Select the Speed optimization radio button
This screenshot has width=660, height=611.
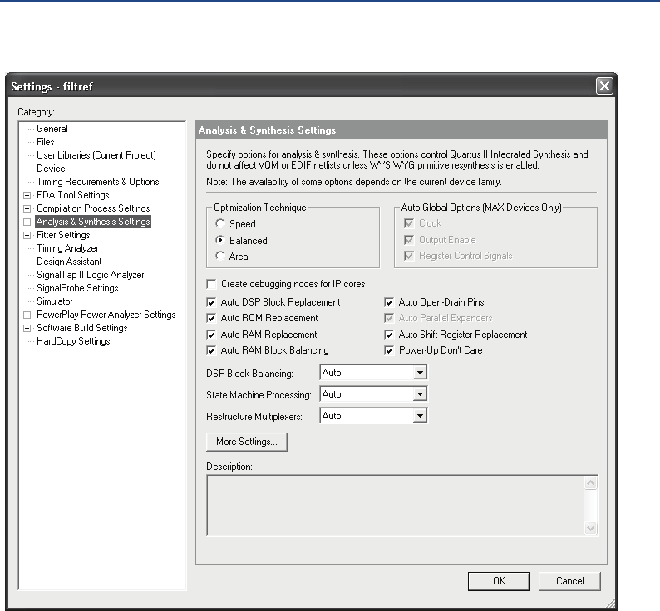click(220, 224)
